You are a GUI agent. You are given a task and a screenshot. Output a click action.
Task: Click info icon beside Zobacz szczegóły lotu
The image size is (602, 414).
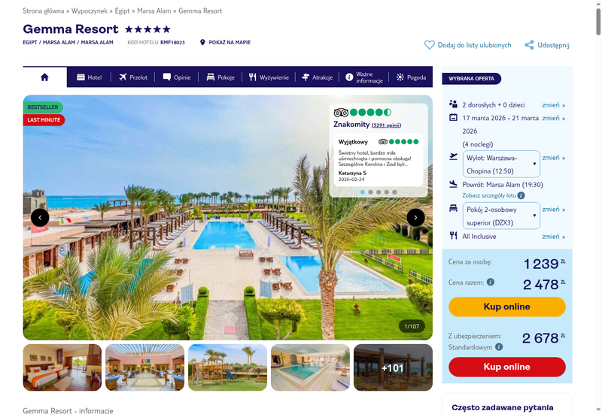pos(521,195)
